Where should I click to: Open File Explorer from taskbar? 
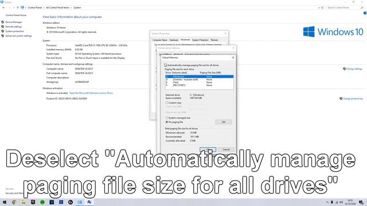pyautogui.click(x=24, y=202)
